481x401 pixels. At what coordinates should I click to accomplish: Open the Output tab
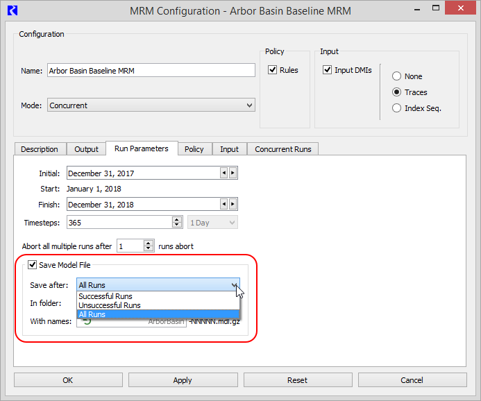tap(87, 149)
